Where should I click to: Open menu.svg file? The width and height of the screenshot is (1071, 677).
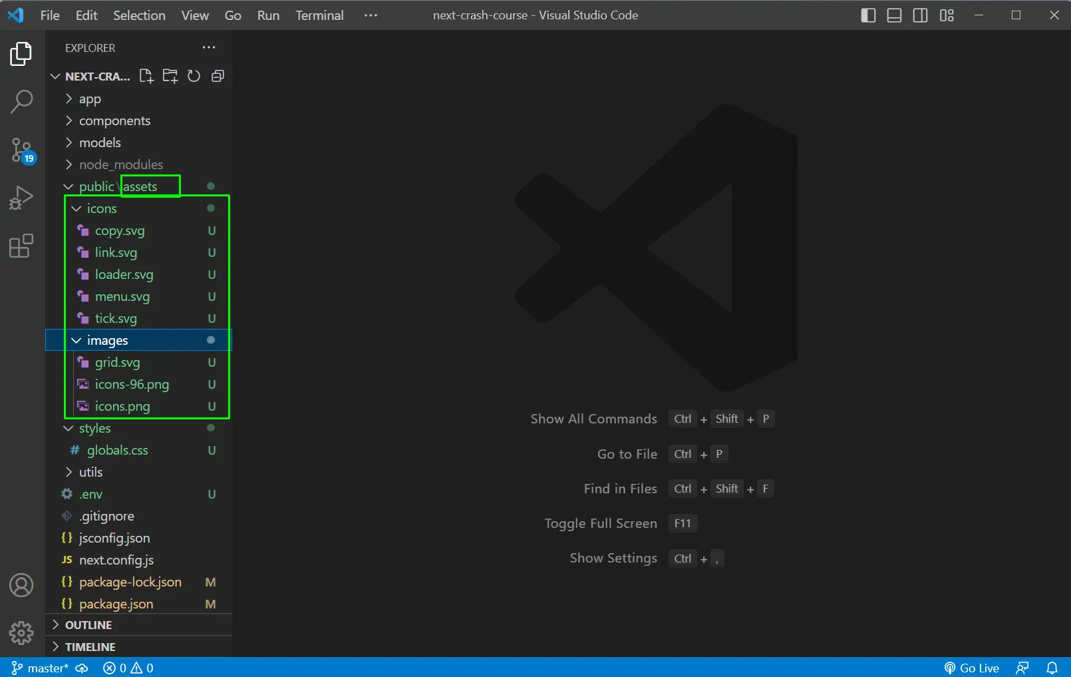coord(138,296)
